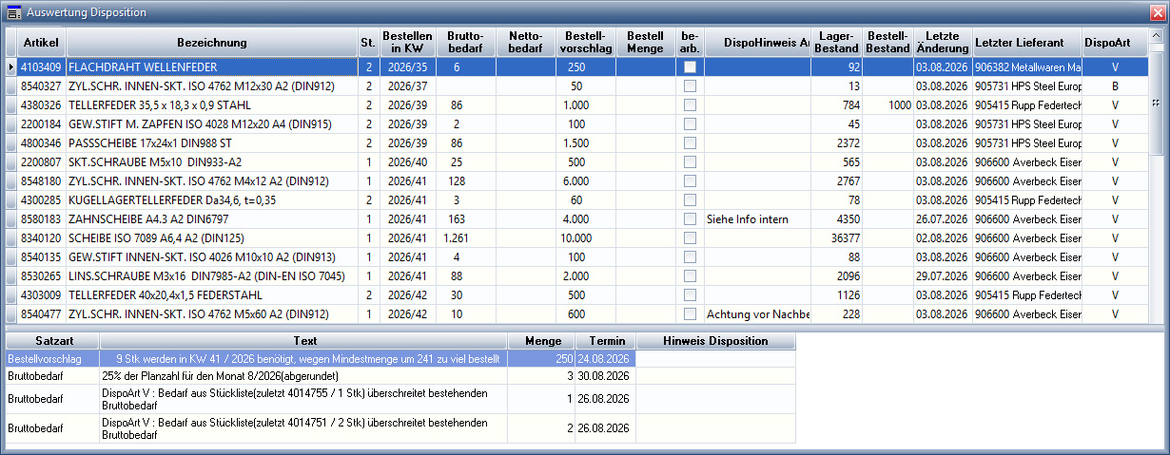Tick bearb. checkbox for article 2200184
The width and height of the screenshot is (1170, 455).
click(x=690, y=124)
